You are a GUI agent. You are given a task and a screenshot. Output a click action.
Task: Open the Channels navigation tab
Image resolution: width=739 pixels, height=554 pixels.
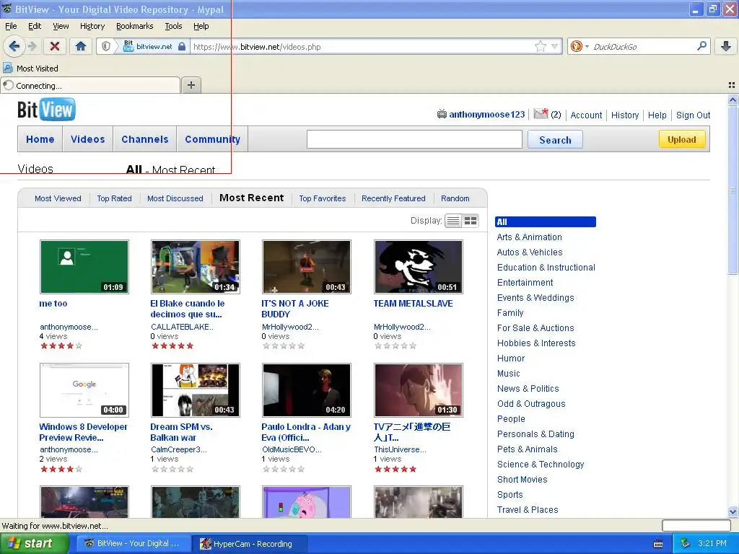tap(144, 139)
